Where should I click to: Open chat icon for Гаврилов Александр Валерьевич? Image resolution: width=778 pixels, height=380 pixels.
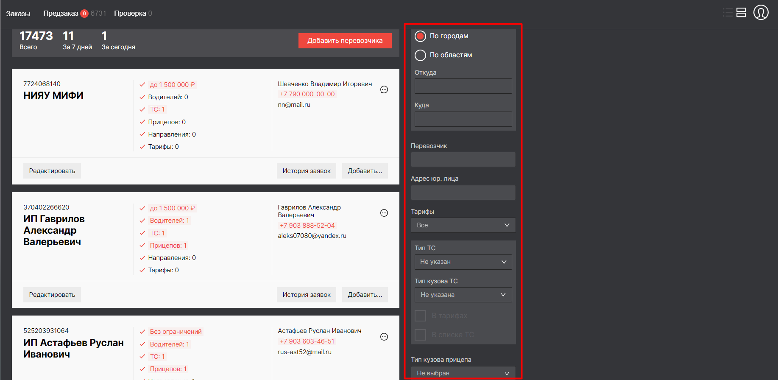click(384, 213)
